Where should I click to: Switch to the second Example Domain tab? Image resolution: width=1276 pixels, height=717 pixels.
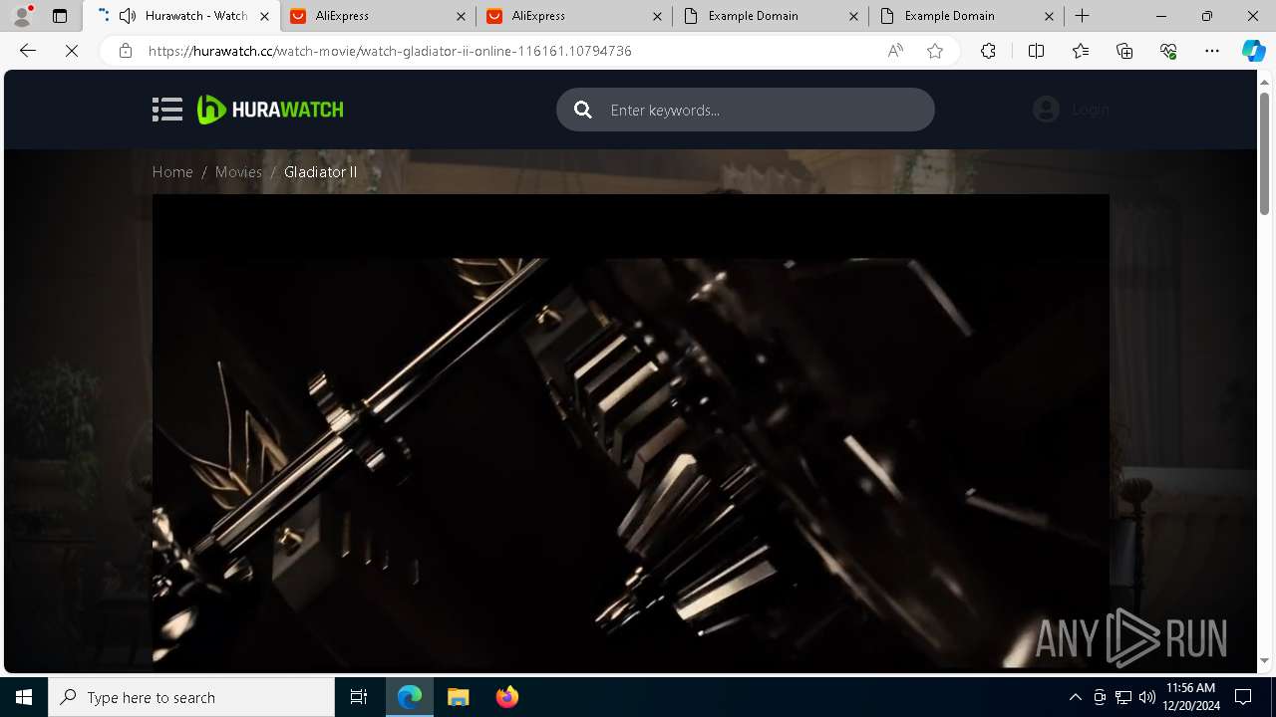pos(967,16)
